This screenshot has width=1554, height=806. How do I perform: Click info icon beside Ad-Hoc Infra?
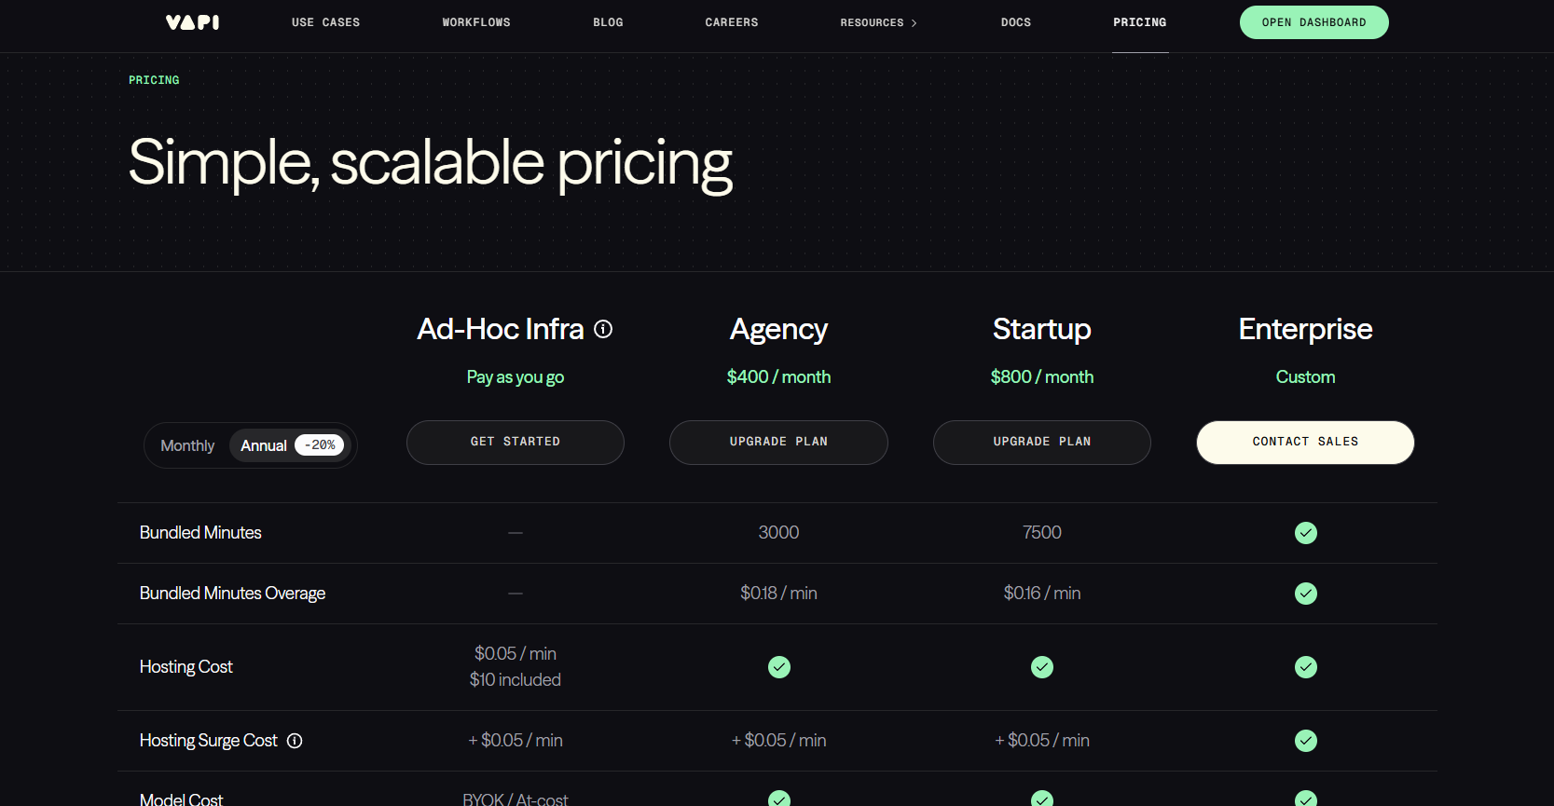[603, 329]
